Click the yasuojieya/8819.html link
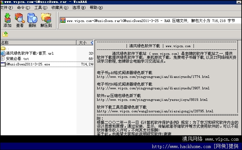The height and width of the screenshot is (150, 242). click(152, 100)
